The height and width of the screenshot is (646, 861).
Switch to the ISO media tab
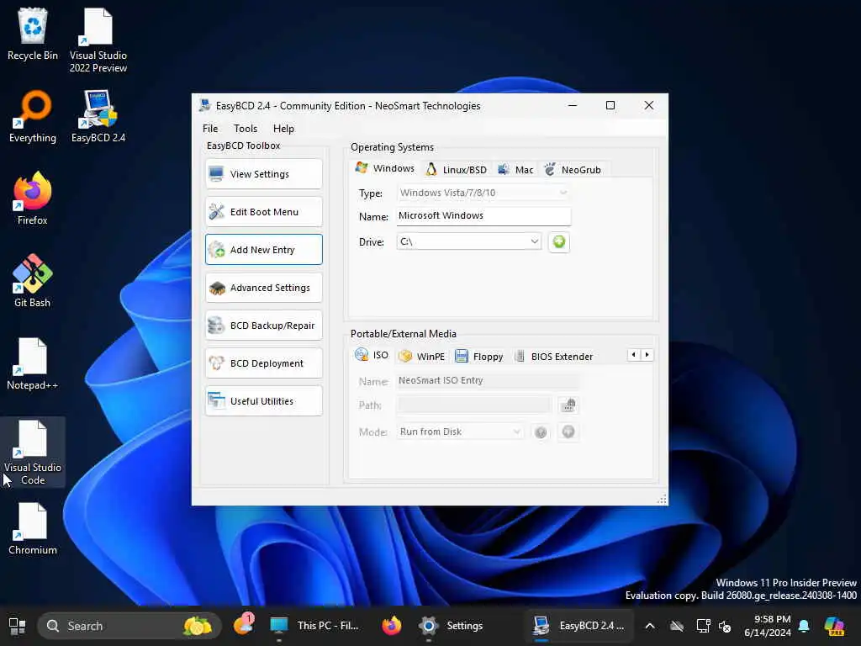pyautogui.click(x=372, y=355)
